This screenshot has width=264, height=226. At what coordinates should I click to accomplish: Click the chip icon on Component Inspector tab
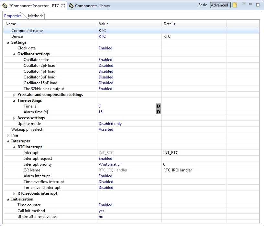point(5,5)
